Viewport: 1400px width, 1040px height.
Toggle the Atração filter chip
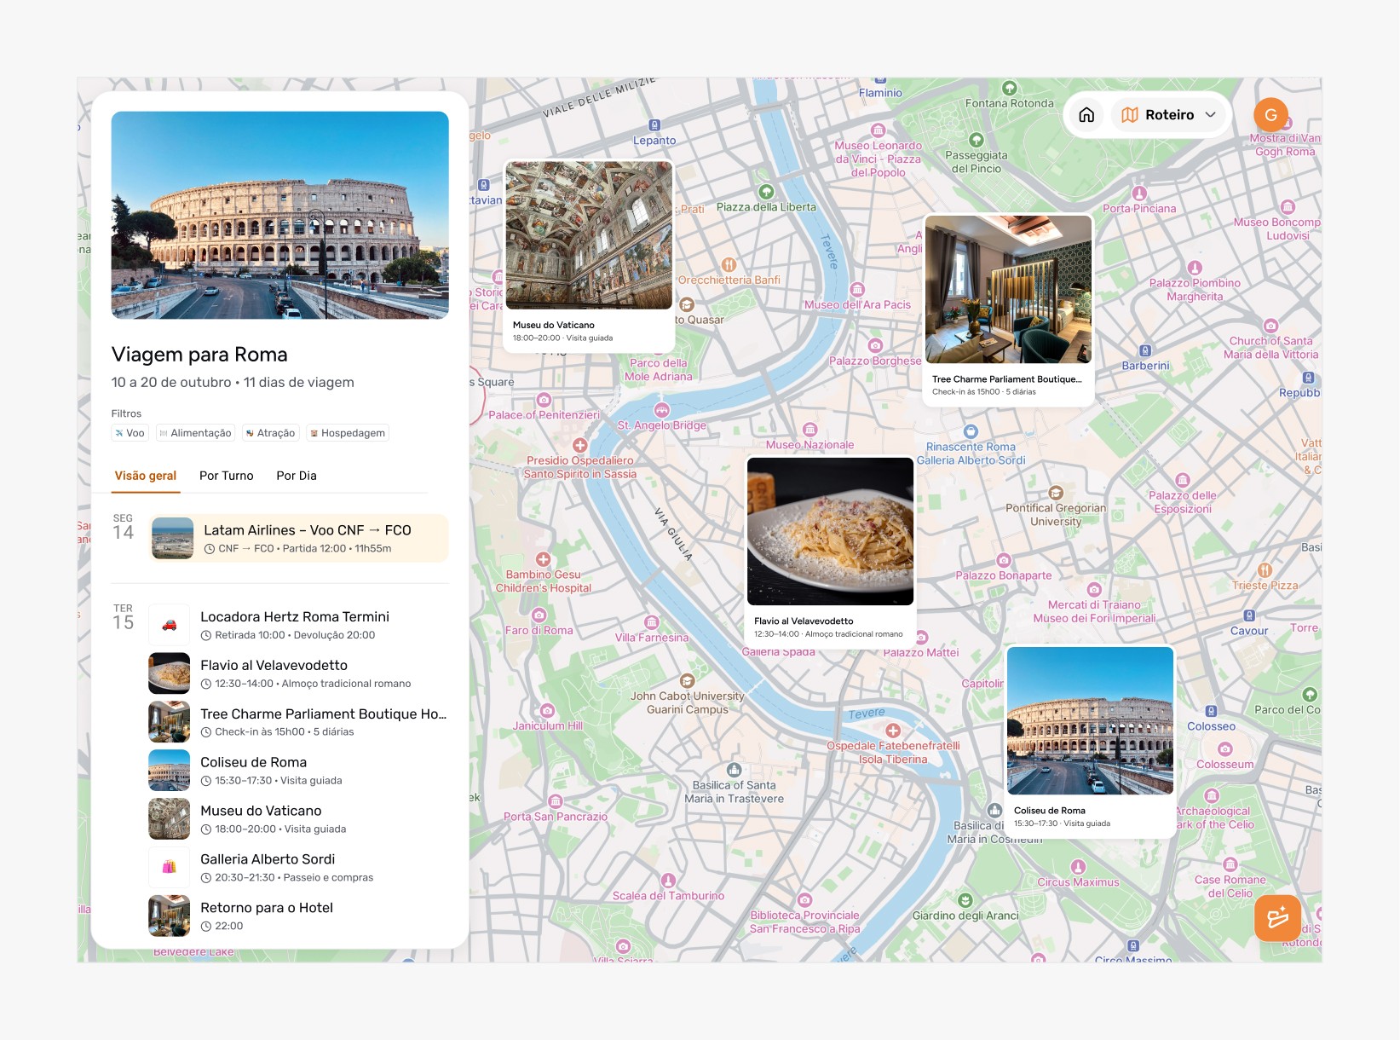(271, 433)
